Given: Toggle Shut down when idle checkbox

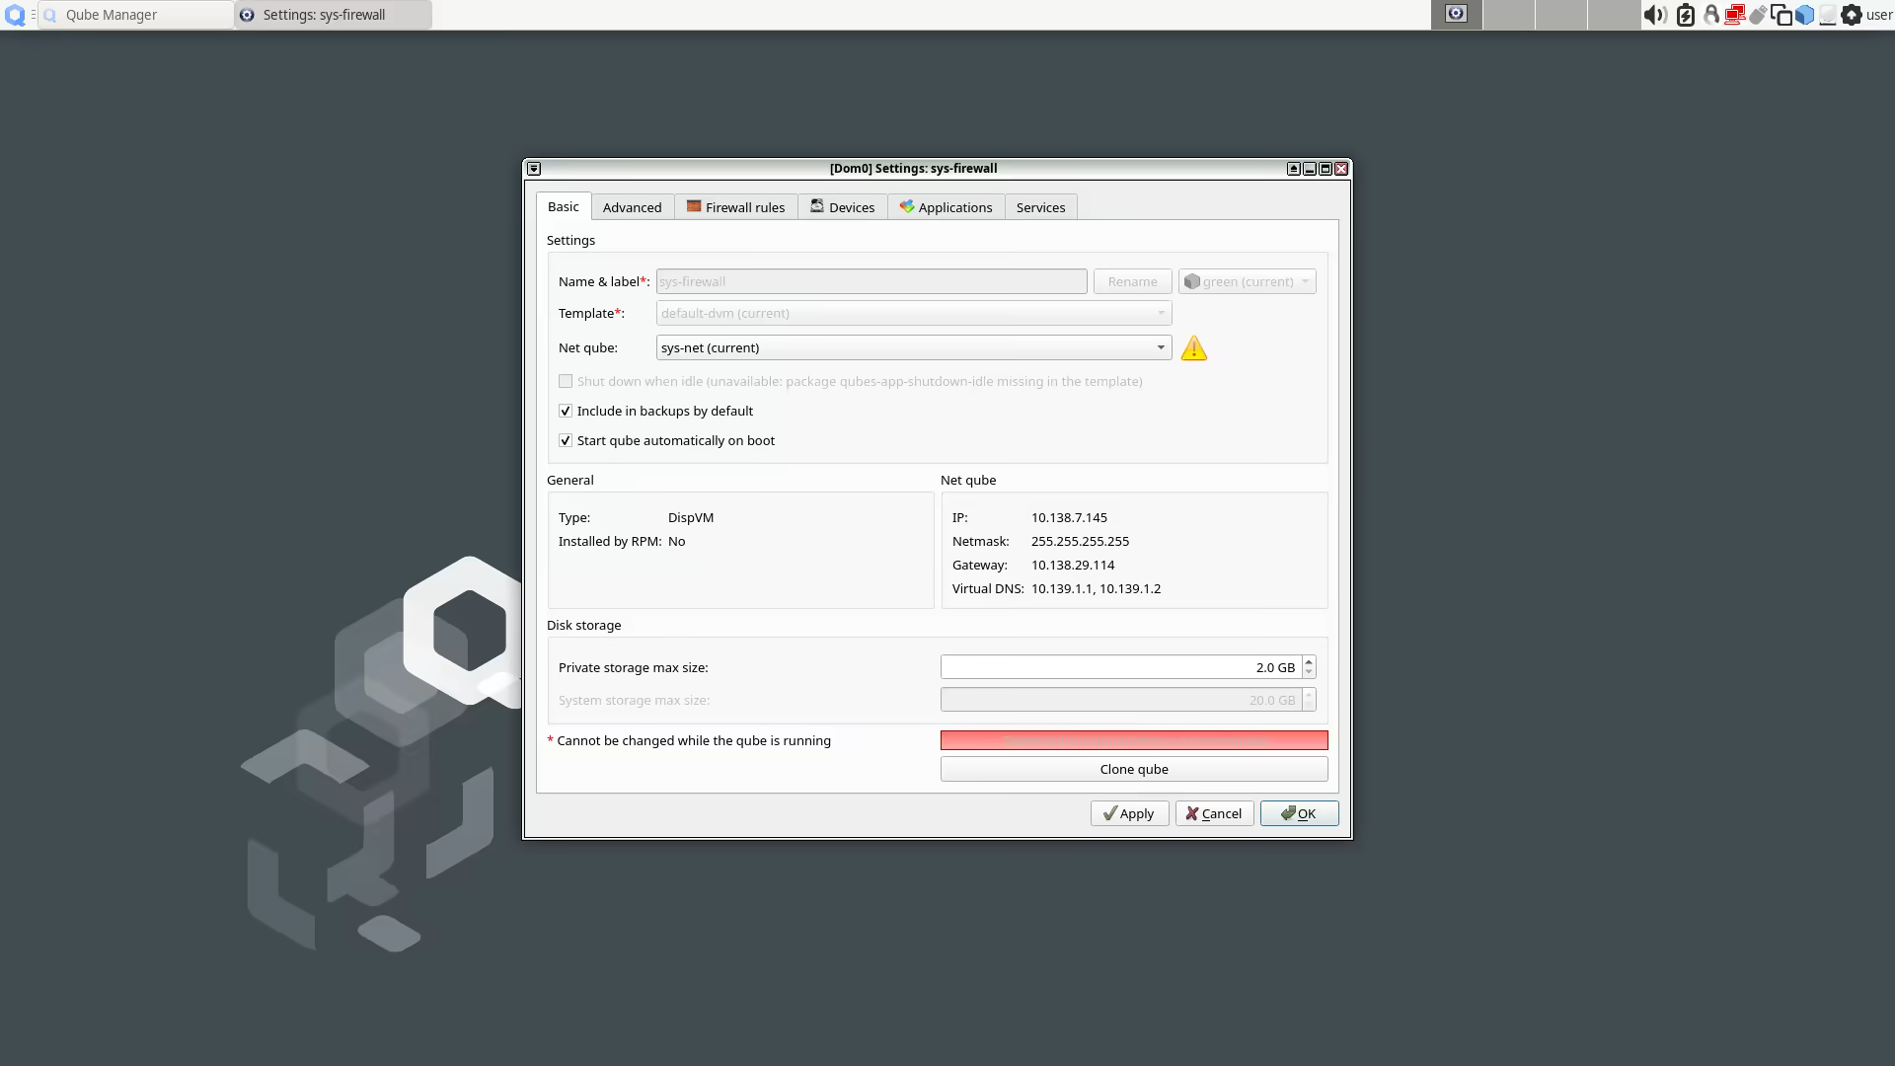Looking at the screenshot, I should click(566, 381).
